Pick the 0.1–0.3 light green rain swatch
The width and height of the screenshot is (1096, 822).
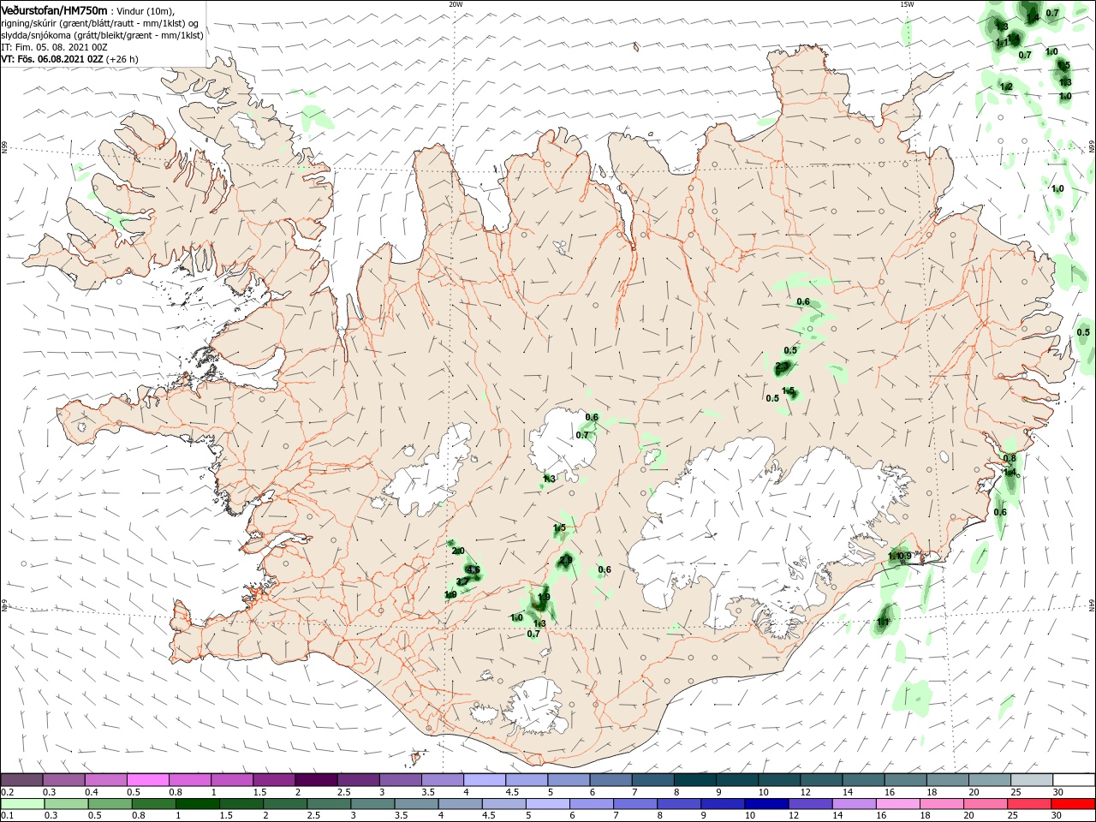[x=22, y=804]
